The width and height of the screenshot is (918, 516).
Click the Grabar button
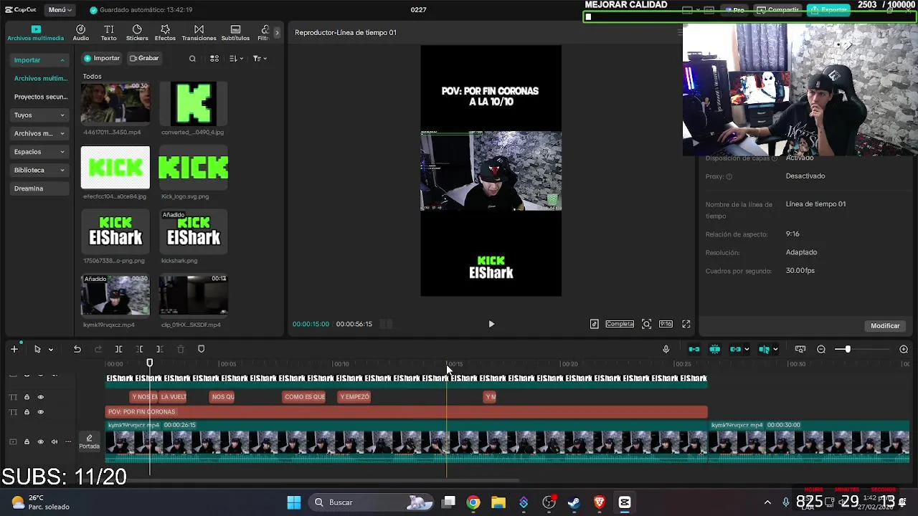click(143, 58)
